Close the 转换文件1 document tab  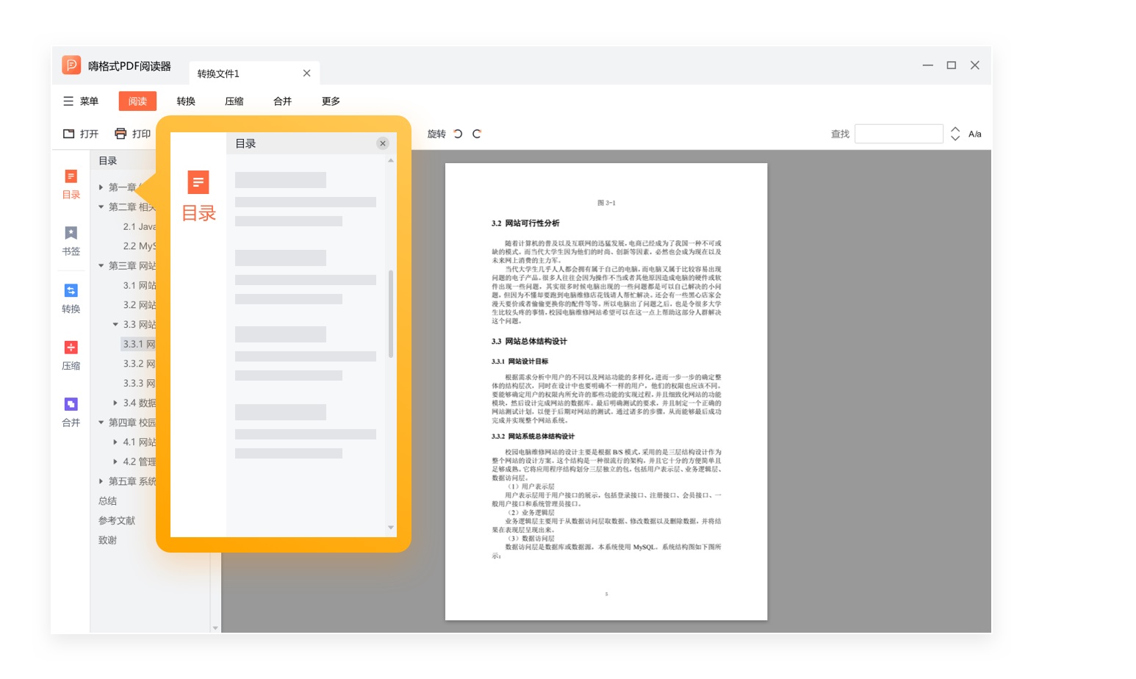tap(306, 73)
